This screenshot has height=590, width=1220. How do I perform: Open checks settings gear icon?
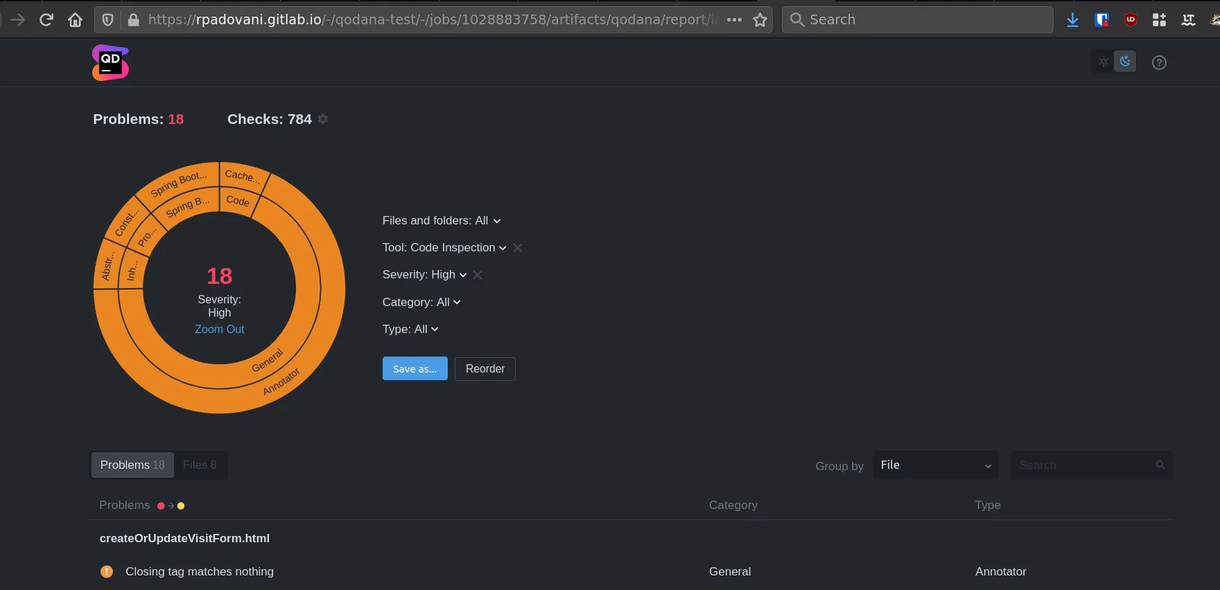coord(323,119)
